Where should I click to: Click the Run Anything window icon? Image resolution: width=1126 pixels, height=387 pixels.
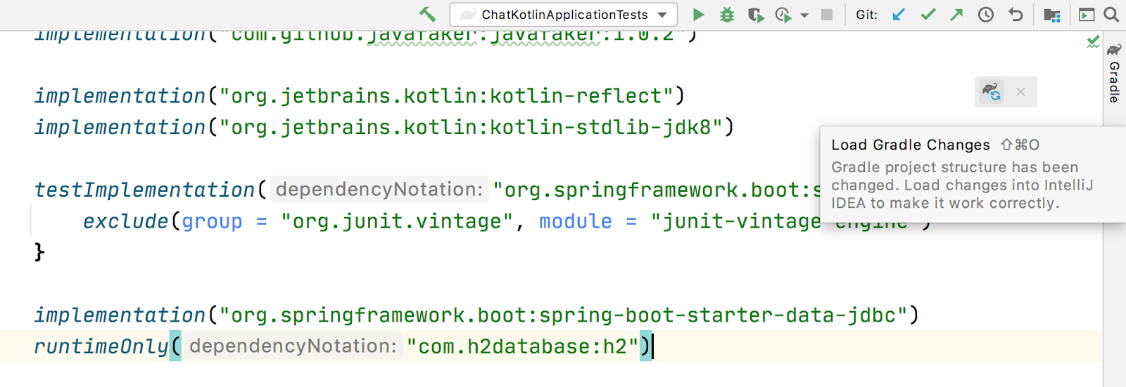1087,15
